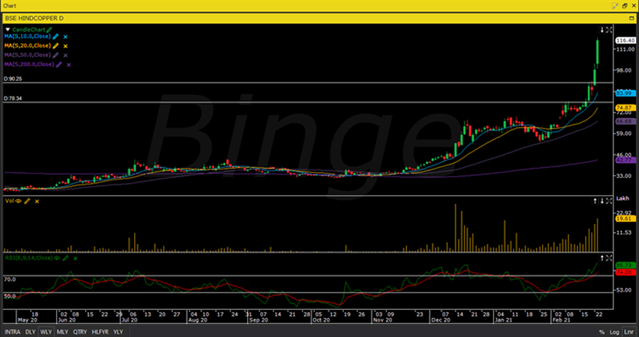Maximize the RSI panel
This screenshot has width=639, height=337.
click(609, 258)
